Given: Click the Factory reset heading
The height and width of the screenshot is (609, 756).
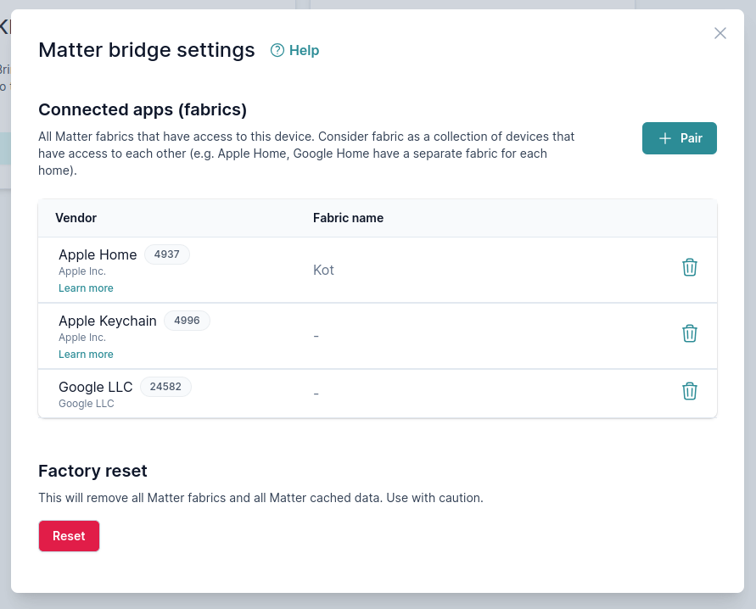Looking at the screenshot, I should (92, 471).
